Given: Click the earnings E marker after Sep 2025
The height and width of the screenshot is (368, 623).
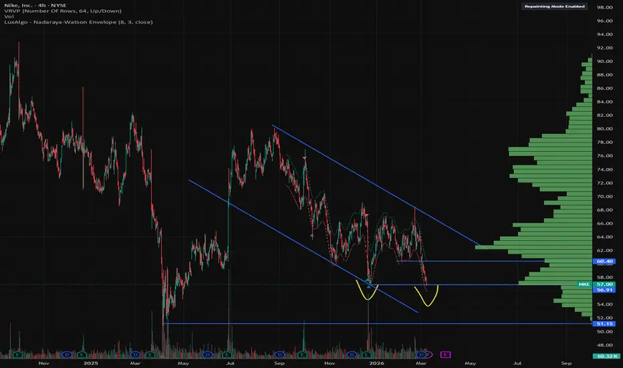Looking at the screenshot, I should point(302,355).
